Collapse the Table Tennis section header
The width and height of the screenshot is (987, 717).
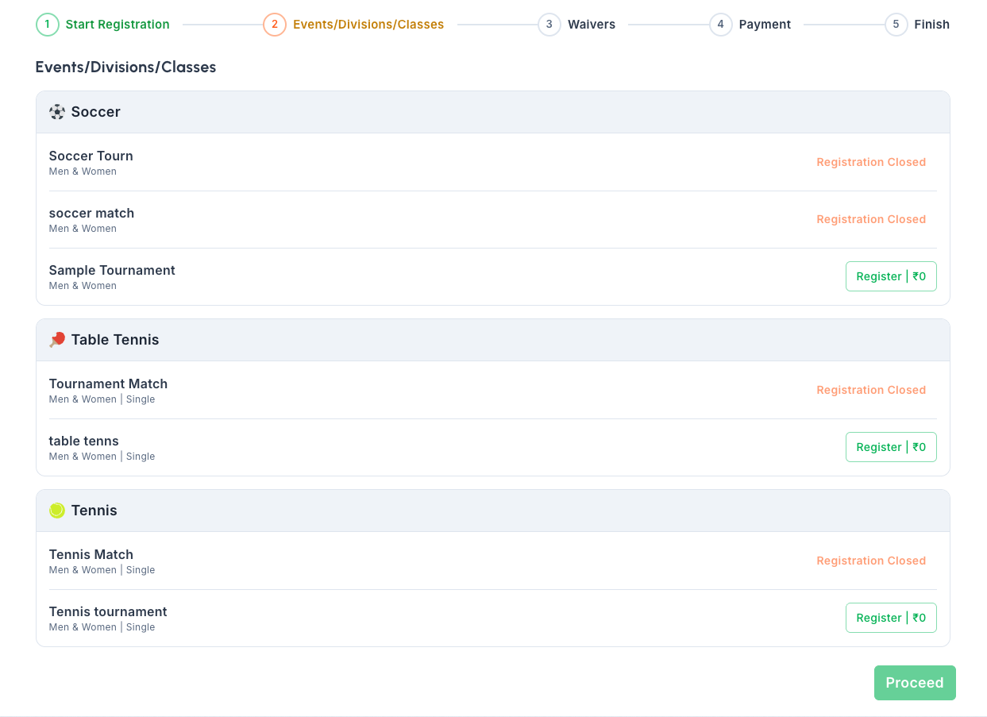[x=492, y=340]
